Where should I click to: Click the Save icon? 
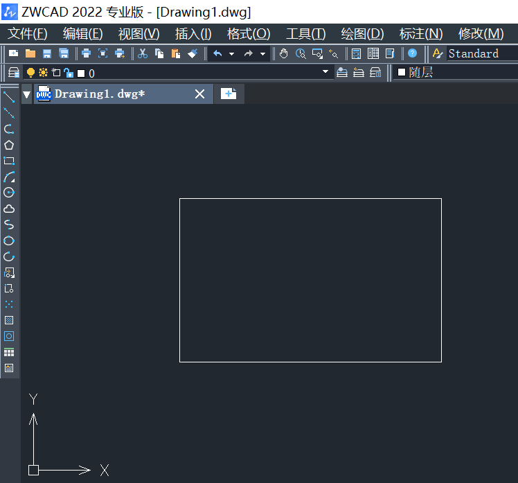(x=47, y=53)
